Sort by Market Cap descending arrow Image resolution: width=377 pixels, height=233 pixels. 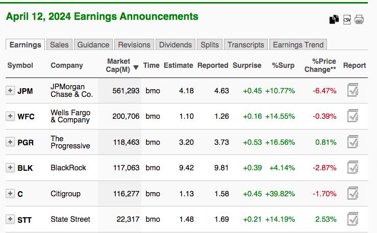click(136, 68)
